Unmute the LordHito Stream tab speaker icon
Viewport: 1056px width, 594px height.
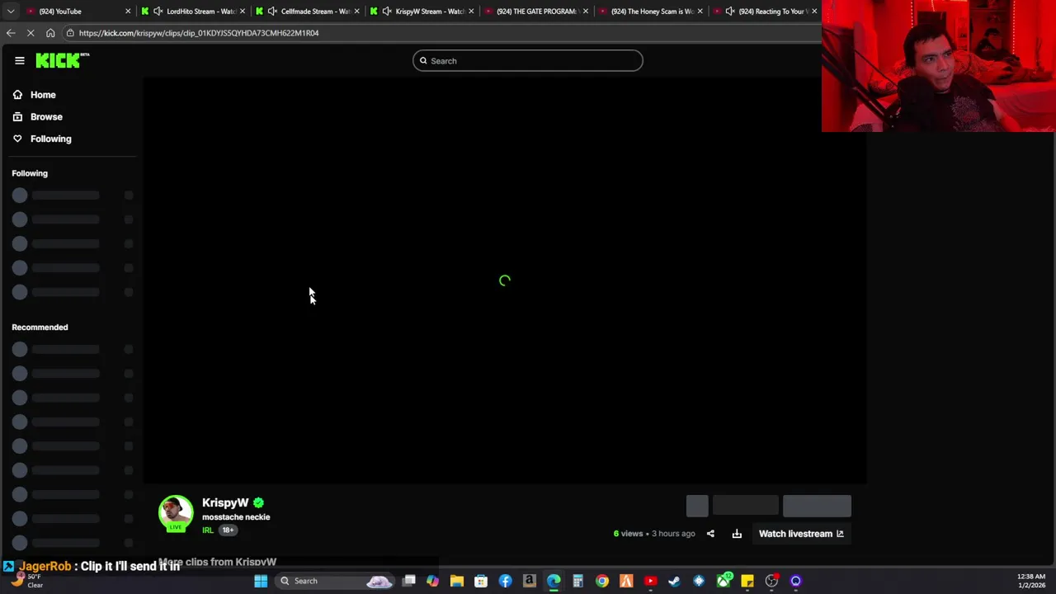click(158, 11)
